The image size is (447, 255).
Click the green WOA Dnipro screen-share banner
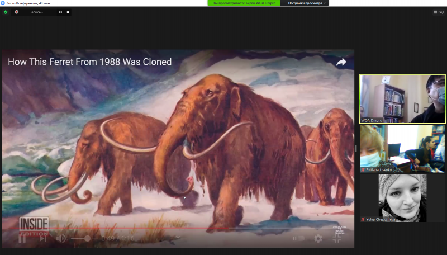pyautogui.click(x=244, y=3)
